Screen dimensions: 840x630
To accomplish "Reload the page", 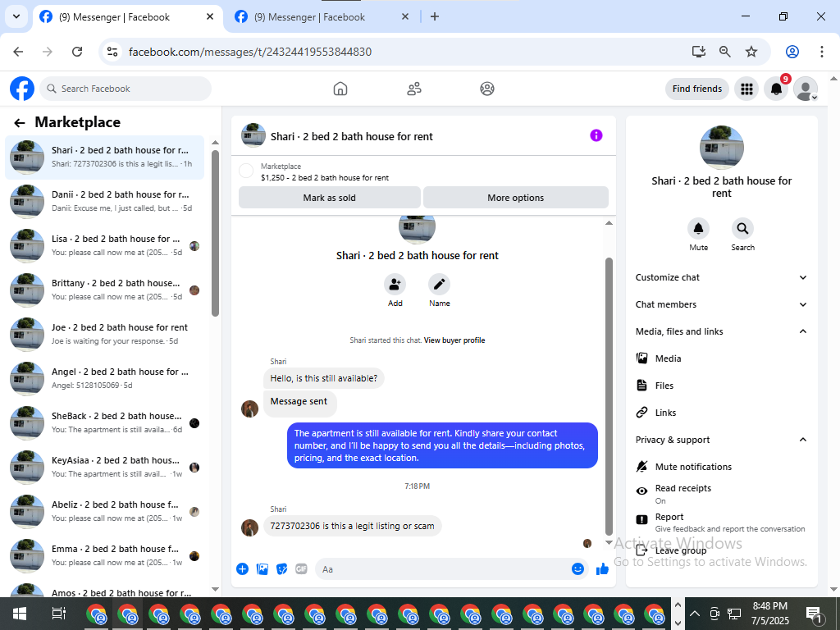I will [77, 52].
